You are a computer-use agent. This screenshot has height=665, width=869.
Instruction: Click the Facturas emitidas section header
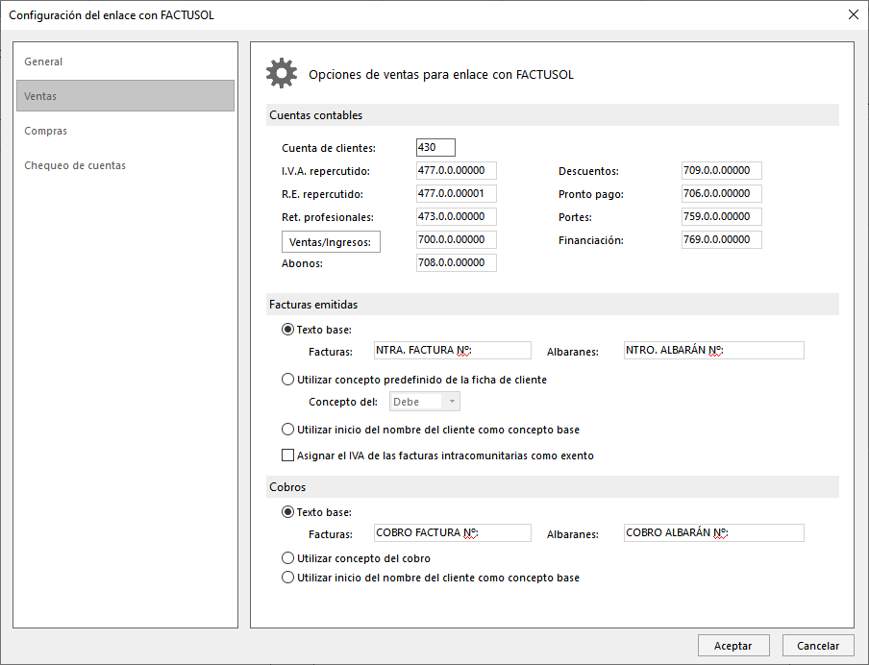[x=553, y=305]
